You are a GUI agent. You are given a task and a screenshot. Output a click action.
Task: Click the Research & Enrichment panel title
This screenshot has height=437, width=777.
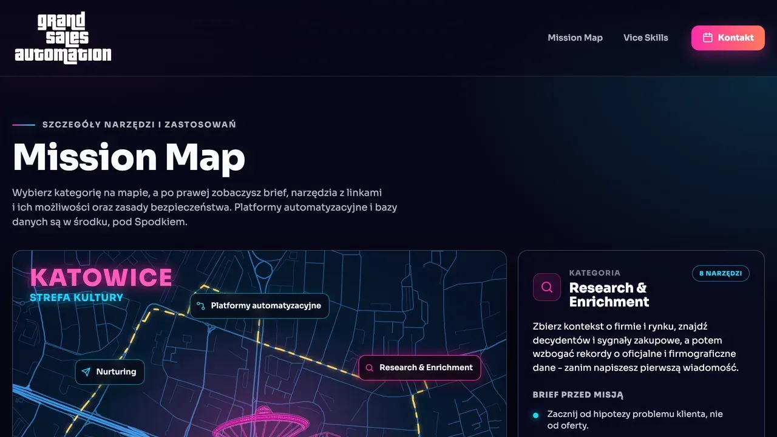pos(609,295)
